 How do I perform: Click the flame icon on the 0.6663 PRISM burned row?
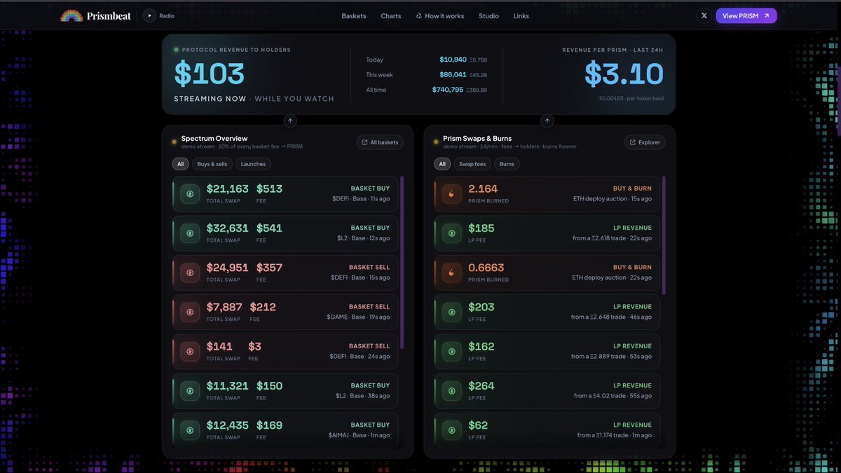click(452, 273)
